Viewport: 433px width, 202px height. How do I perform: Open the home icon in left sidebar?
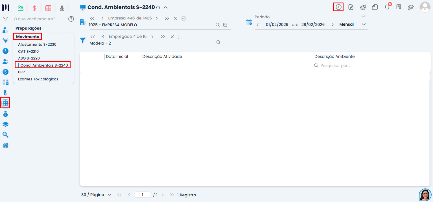click(x=5, y=145)
